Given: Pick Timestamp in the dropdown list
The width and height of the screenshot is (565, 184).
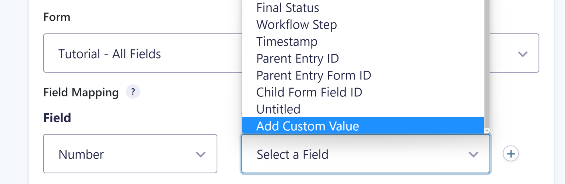Looking at the screenshot, I should 287,42.
